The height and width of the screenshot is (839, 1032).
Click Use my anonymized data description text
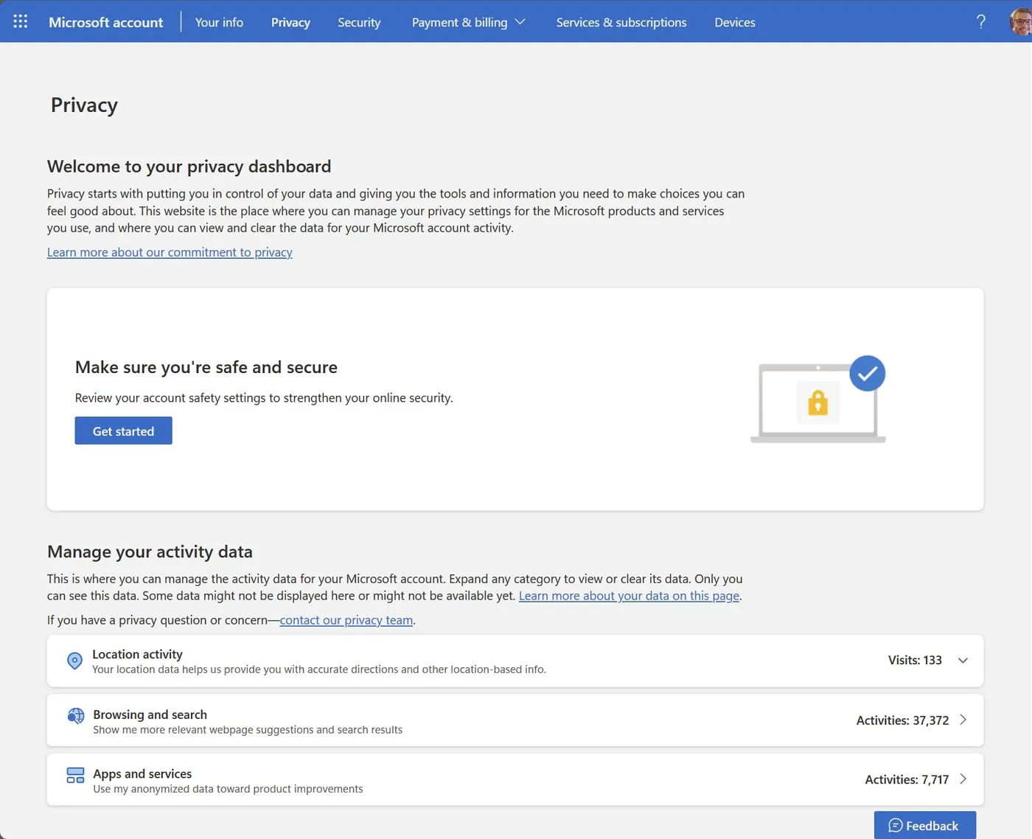(x=228, y=789)
